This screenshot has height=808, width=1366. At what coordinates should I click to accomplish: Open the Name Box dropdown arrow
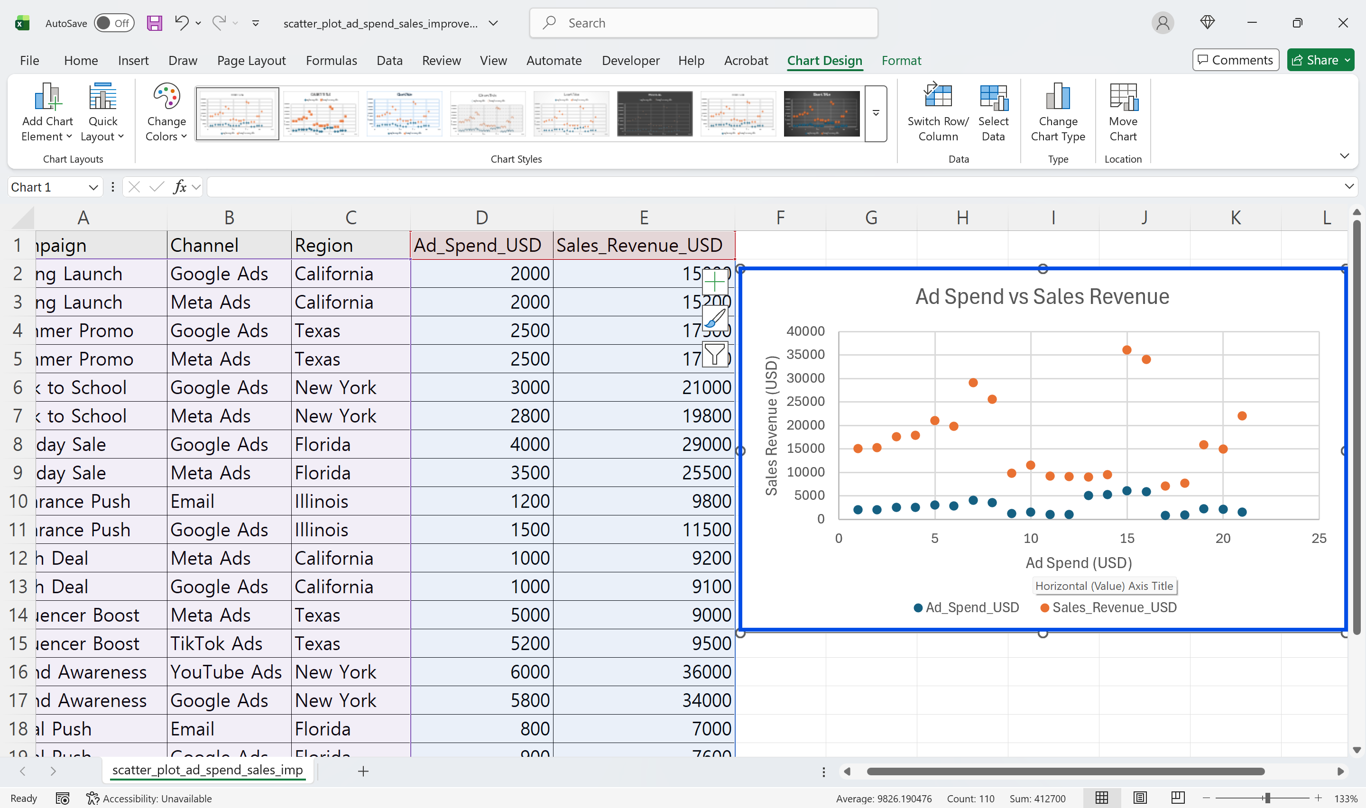93,187
